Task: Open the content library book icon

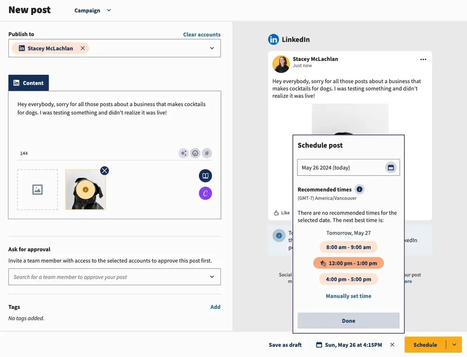Action: (x=205, y=175)
